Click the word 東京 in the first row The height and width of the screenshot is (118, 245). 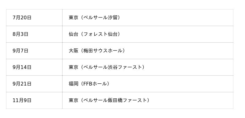point(73,18)
